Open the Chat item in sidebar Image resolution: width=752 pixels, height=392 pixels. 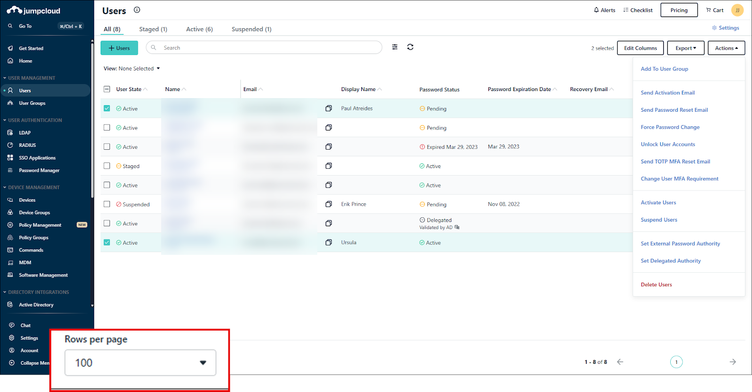click(x=25, y=325)
